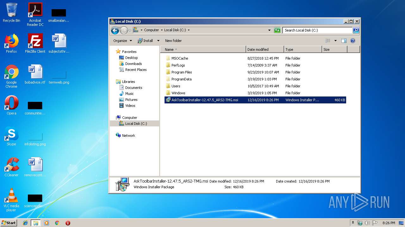Image resolution: width=405 pixels, height=227 pixels.
Task: Select subjectsthr... Word document on desktop
Action: [x=59, y=44]
